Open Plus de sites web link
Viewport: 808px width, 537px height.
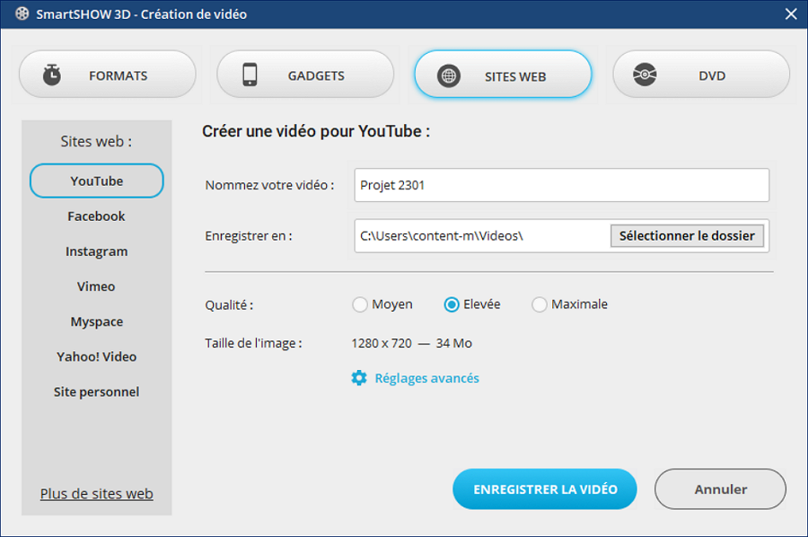coord(97,494)
